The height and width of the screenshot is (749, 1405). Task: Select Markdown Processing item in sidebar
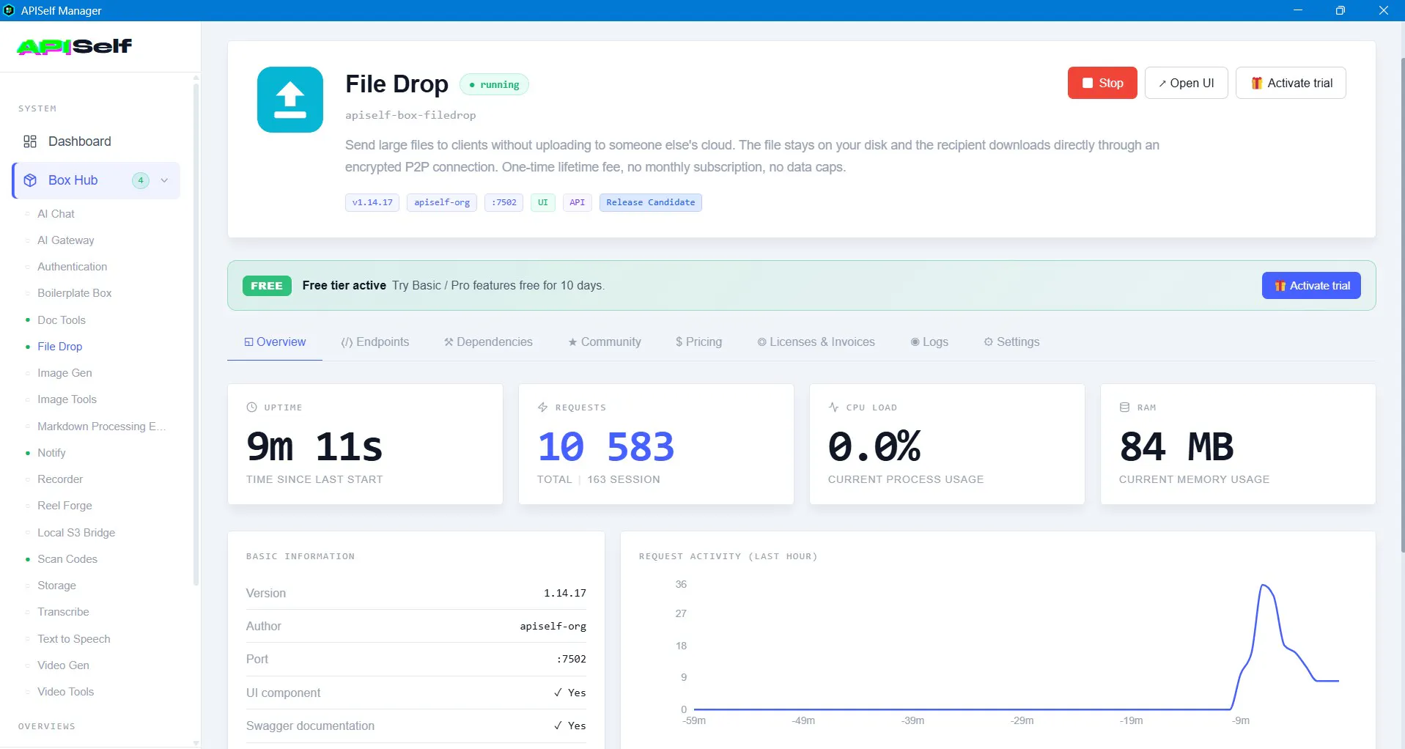click(x=101, y=427)
